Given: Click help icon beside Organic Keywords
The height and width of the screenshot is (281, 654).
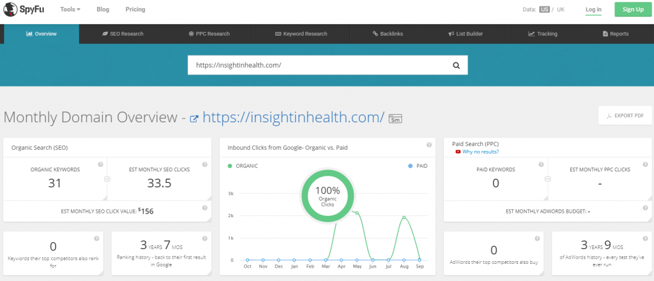Looking at the screenshot, I should [100, 164].
